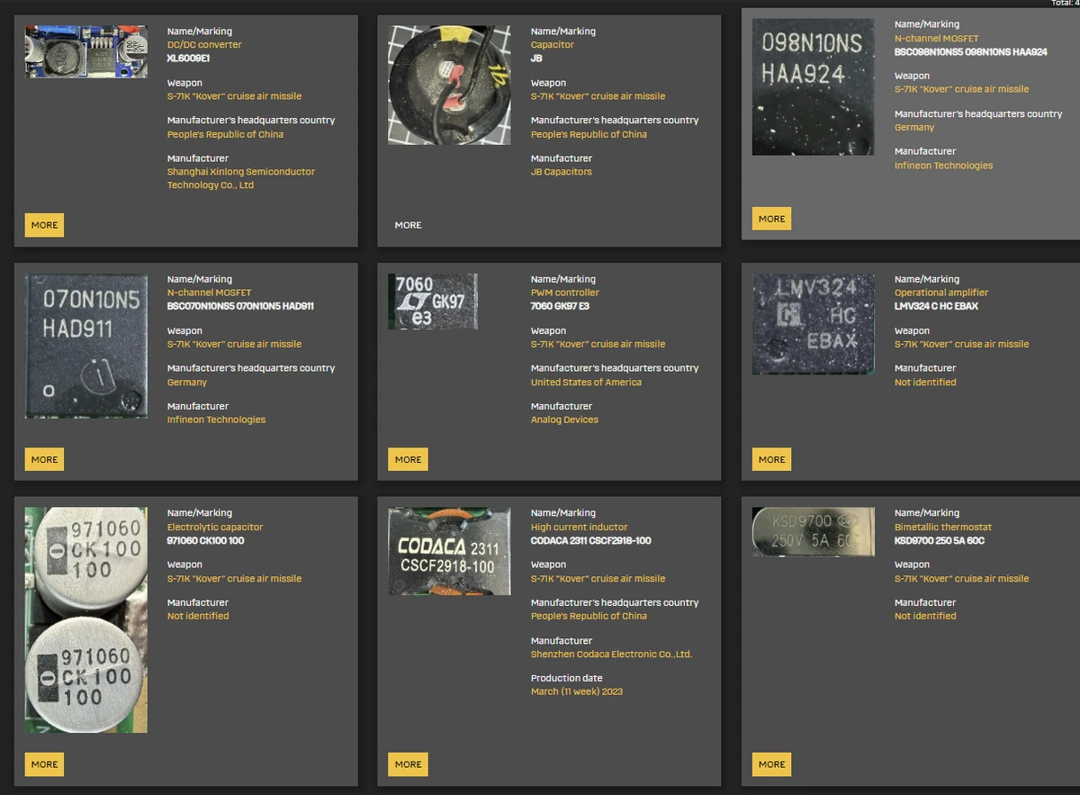Follow the Analog Devices manufacturer link
Image resolution: width=1080 pixels, height=795 pixels.
564,420
